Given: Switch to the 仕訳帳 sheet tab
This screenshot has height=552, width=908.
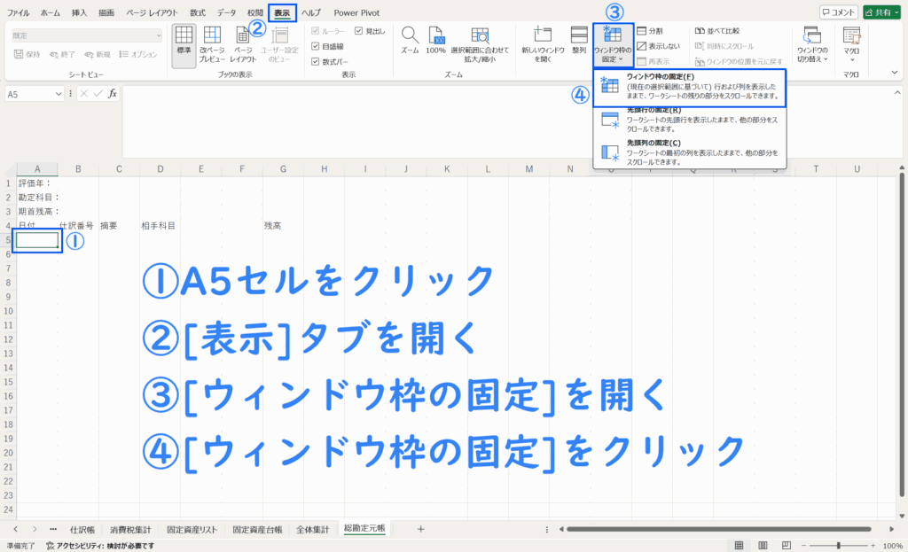Looking at the screenshot, I should pos(82,530).
